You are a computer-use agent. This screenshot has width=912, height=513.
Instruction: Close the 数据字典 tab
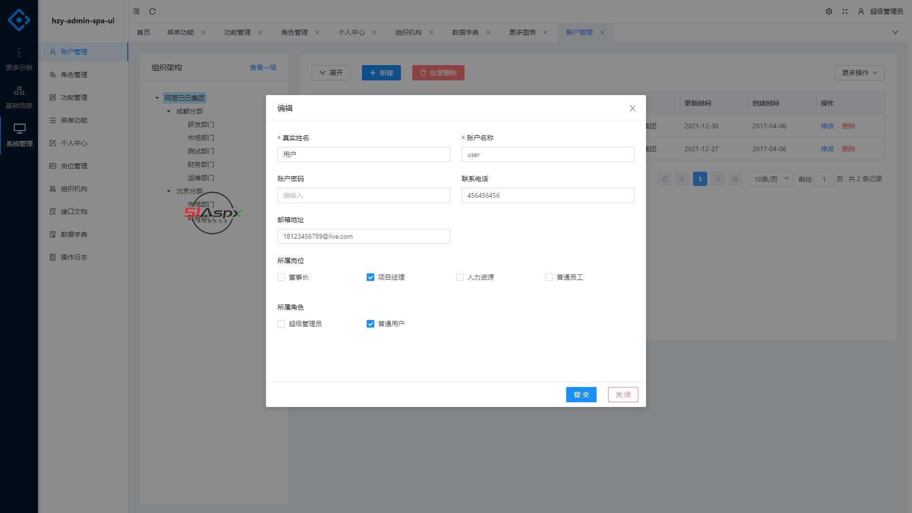(x=488, y=32)
